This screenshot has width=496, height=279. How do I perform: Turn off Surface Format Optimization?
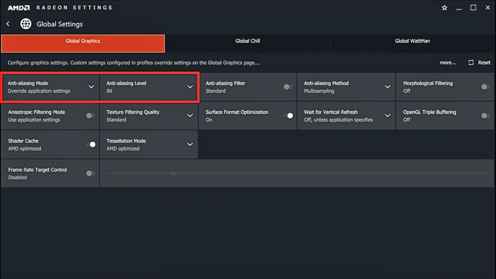288,116
